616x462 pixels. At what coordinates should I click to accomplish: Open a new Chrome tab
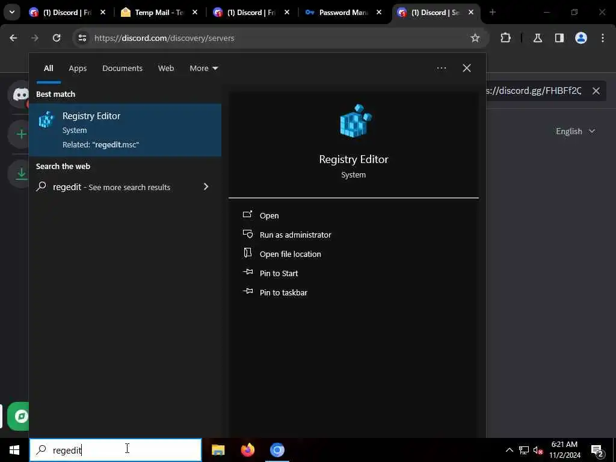[x=492, y=12]
